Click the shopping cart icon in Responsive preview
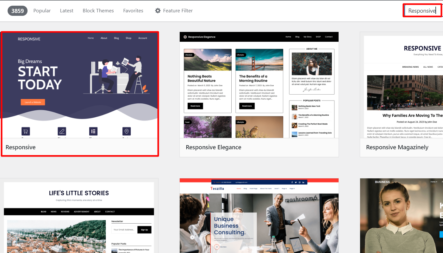Image resolution: width=443 pixels, height=253 pixels. pyautogui.click(x=26, y=131)
